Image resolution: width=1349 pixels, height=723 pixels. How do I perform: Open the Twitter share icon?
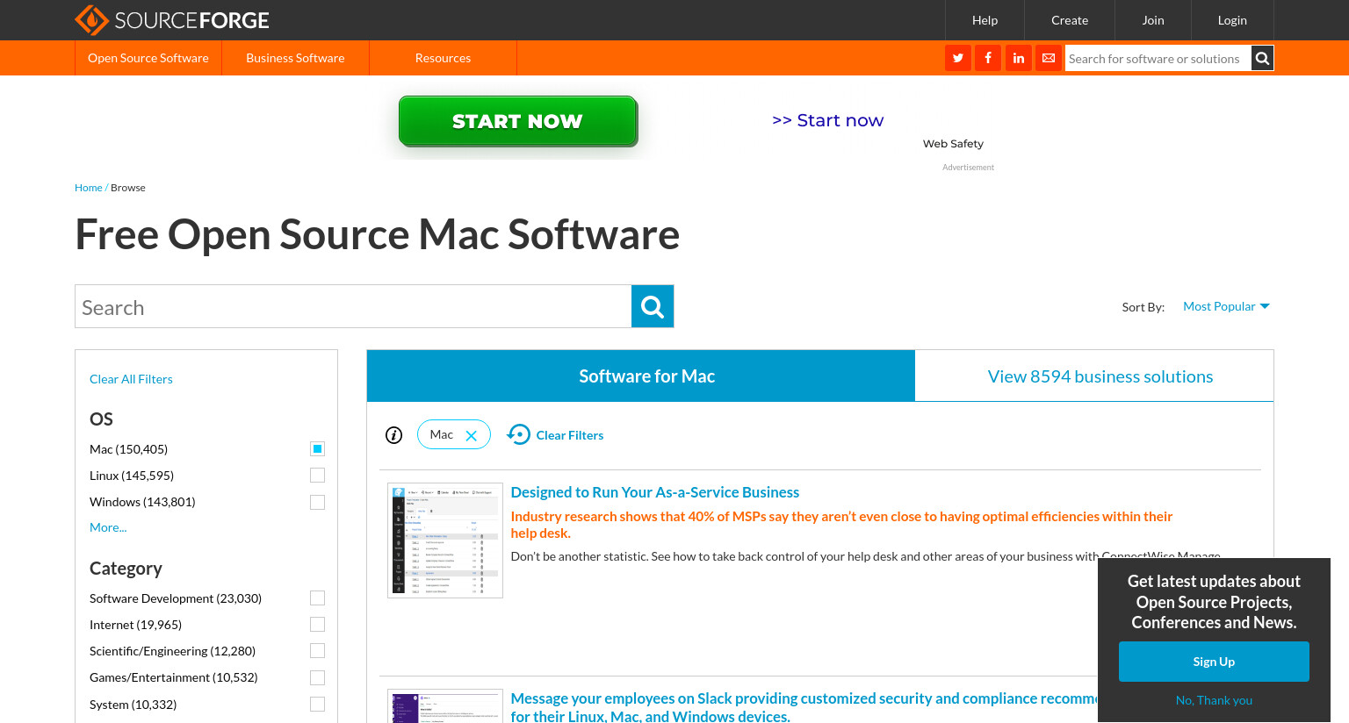click(958, 58)
